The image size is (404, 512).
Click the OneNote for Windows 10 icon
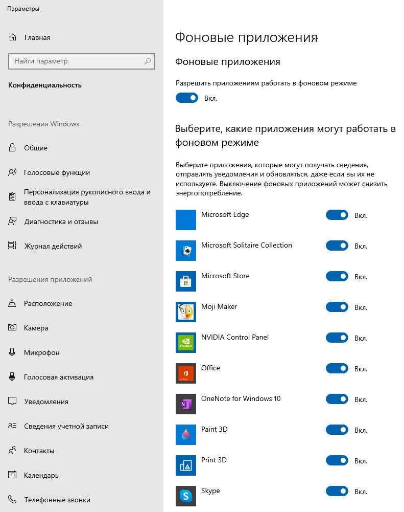(186, 404)
